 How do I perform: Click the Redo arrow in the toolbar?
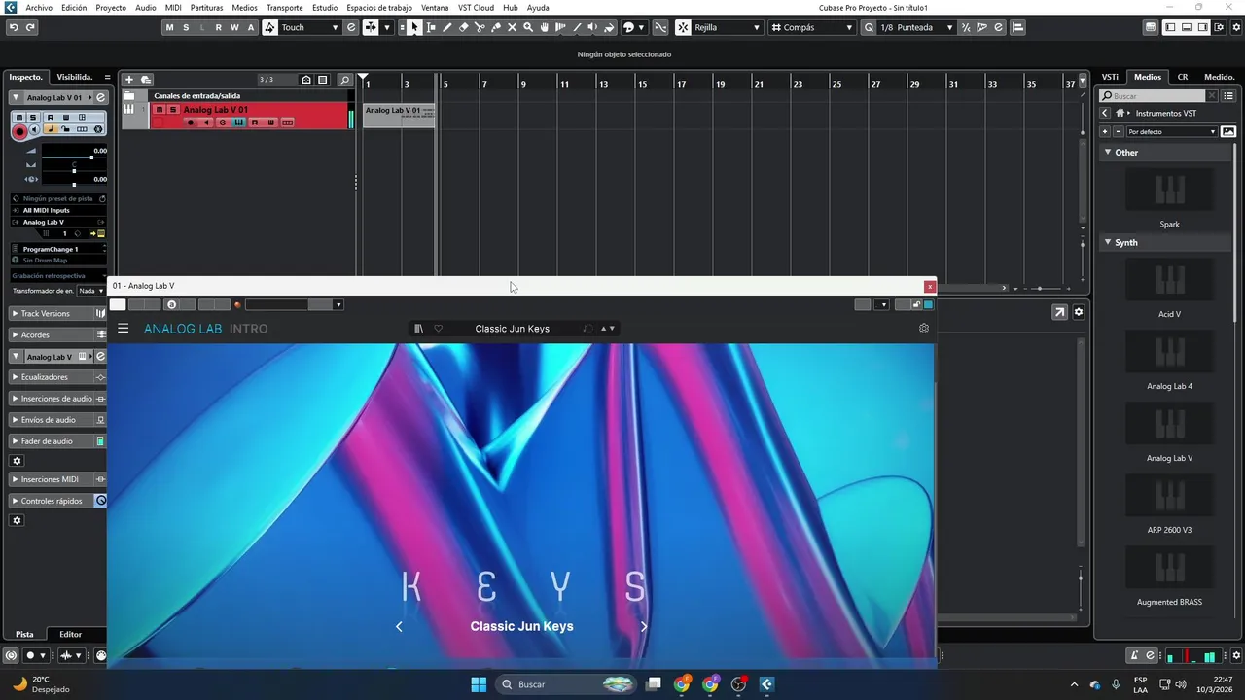30,27
